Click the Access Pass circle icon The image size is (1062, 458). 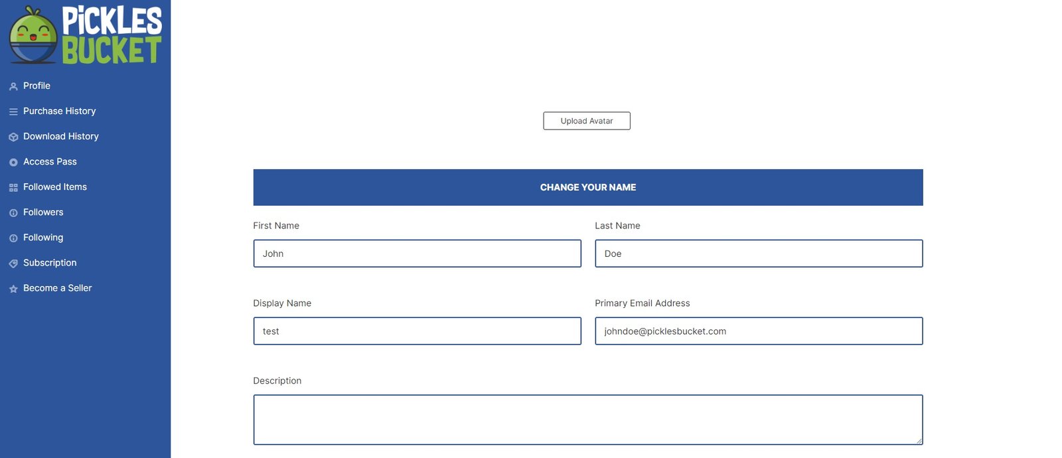pyautogui.click(x=13, y=162)
